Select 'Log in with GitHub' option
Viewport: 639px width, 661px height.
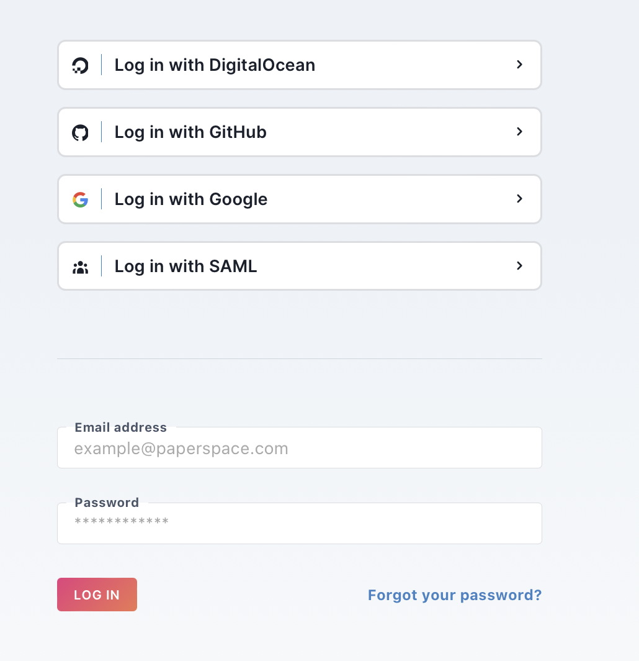click(190, 132)
